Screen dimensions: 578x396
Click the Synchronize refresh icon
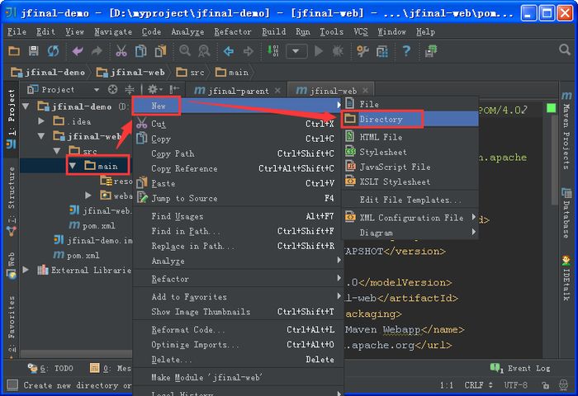click(52, 51)
